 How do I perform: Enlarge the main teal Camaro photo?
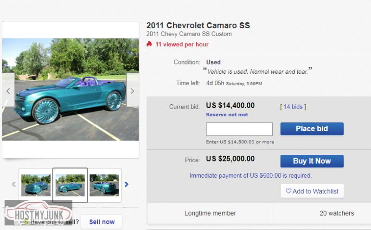[x=70, y=89]
